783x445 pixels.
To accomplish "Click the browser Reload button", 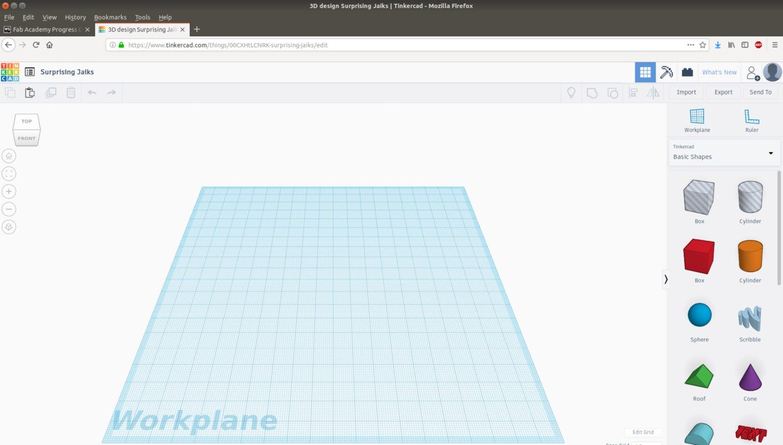I will [36, 45].
